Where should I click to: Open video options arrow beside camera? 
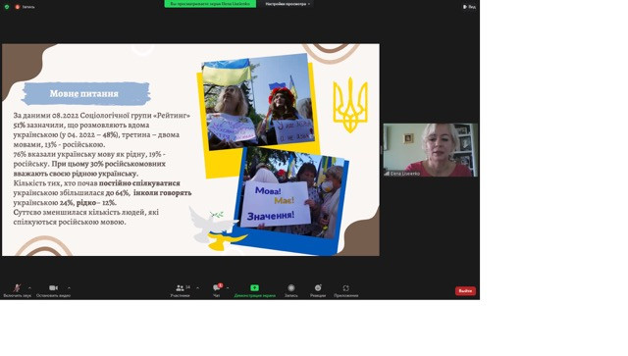pyautogui.click(x=69, y=288)
